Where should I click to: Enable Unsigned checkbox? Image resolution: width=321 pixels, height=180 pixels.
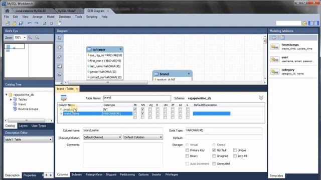point(214,156)
